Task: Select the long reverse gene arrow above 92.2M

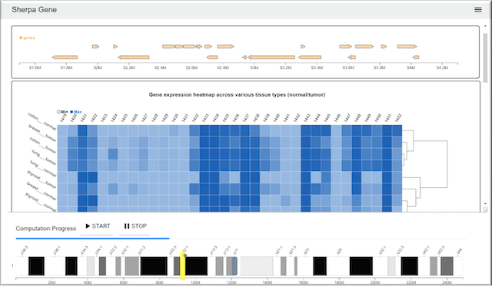Action: [x=134, y=58]
